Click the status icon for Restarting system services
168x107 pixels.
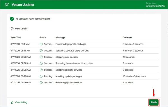(x=41, y=82)
